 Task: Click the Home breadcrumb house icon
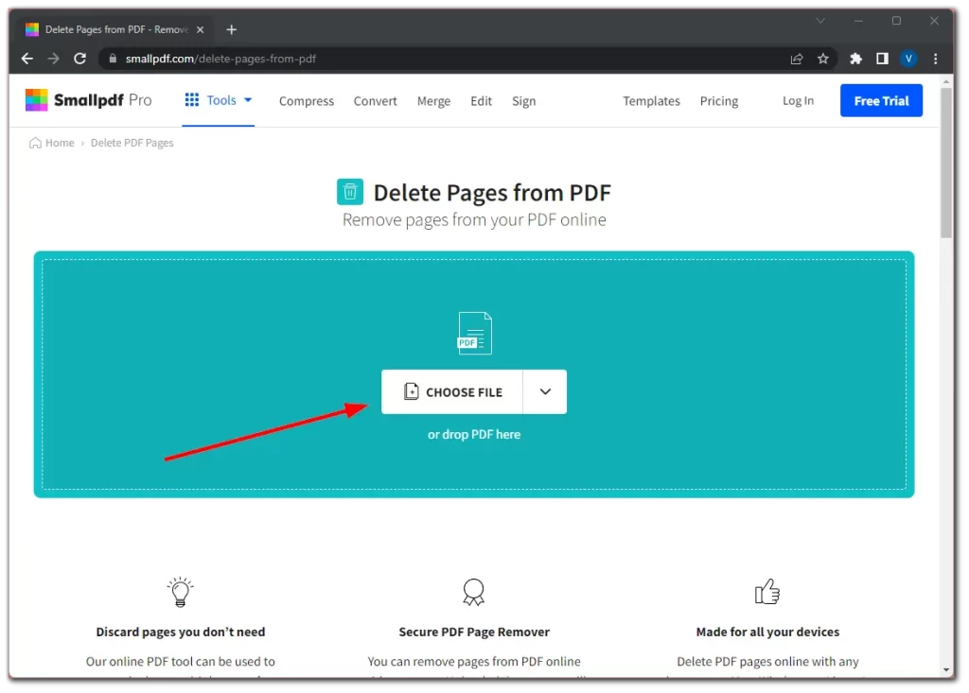[35, 143]
